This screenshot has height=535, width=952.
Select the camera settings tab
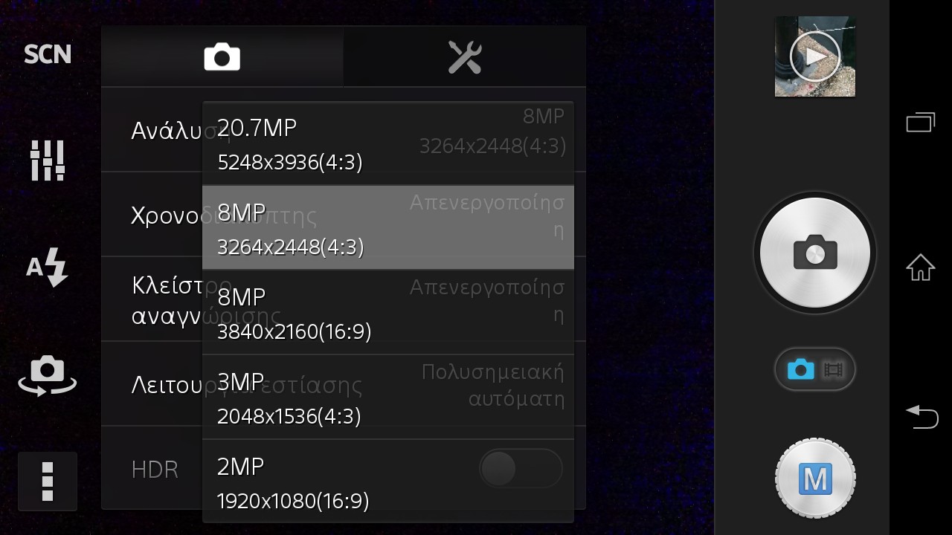pos(222,56)
